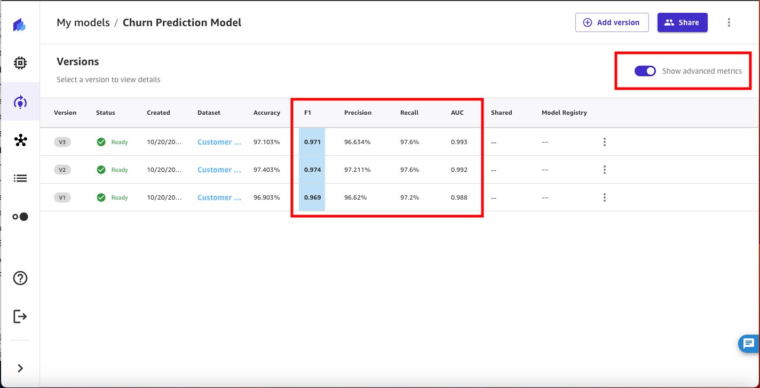The width and height of the screenshot is (760, 388).
Task: Open the list view sidebar icon
Action: [x=20, y=178]
